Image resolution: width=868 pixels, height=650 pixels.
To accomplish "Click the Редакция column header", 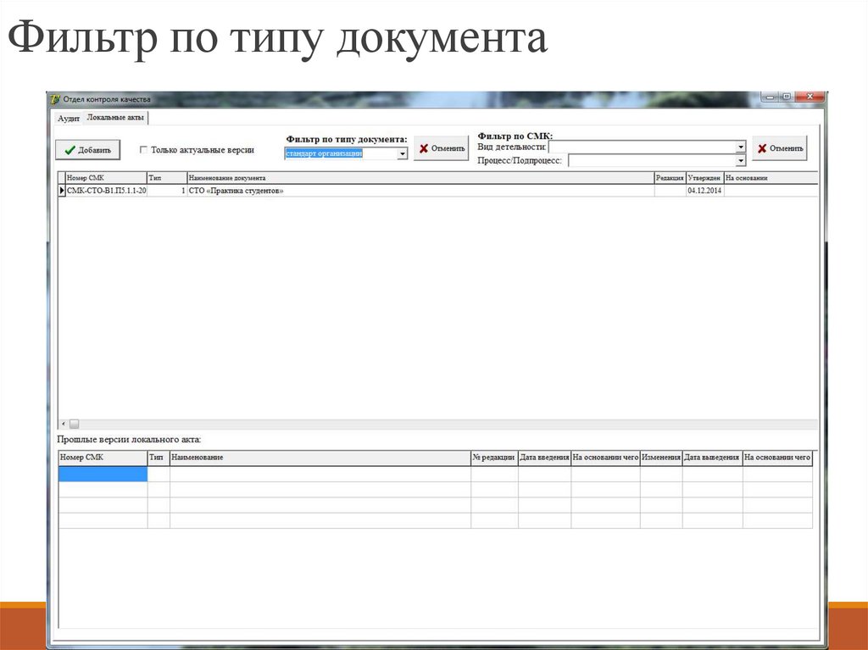I will tap(670, 178).
